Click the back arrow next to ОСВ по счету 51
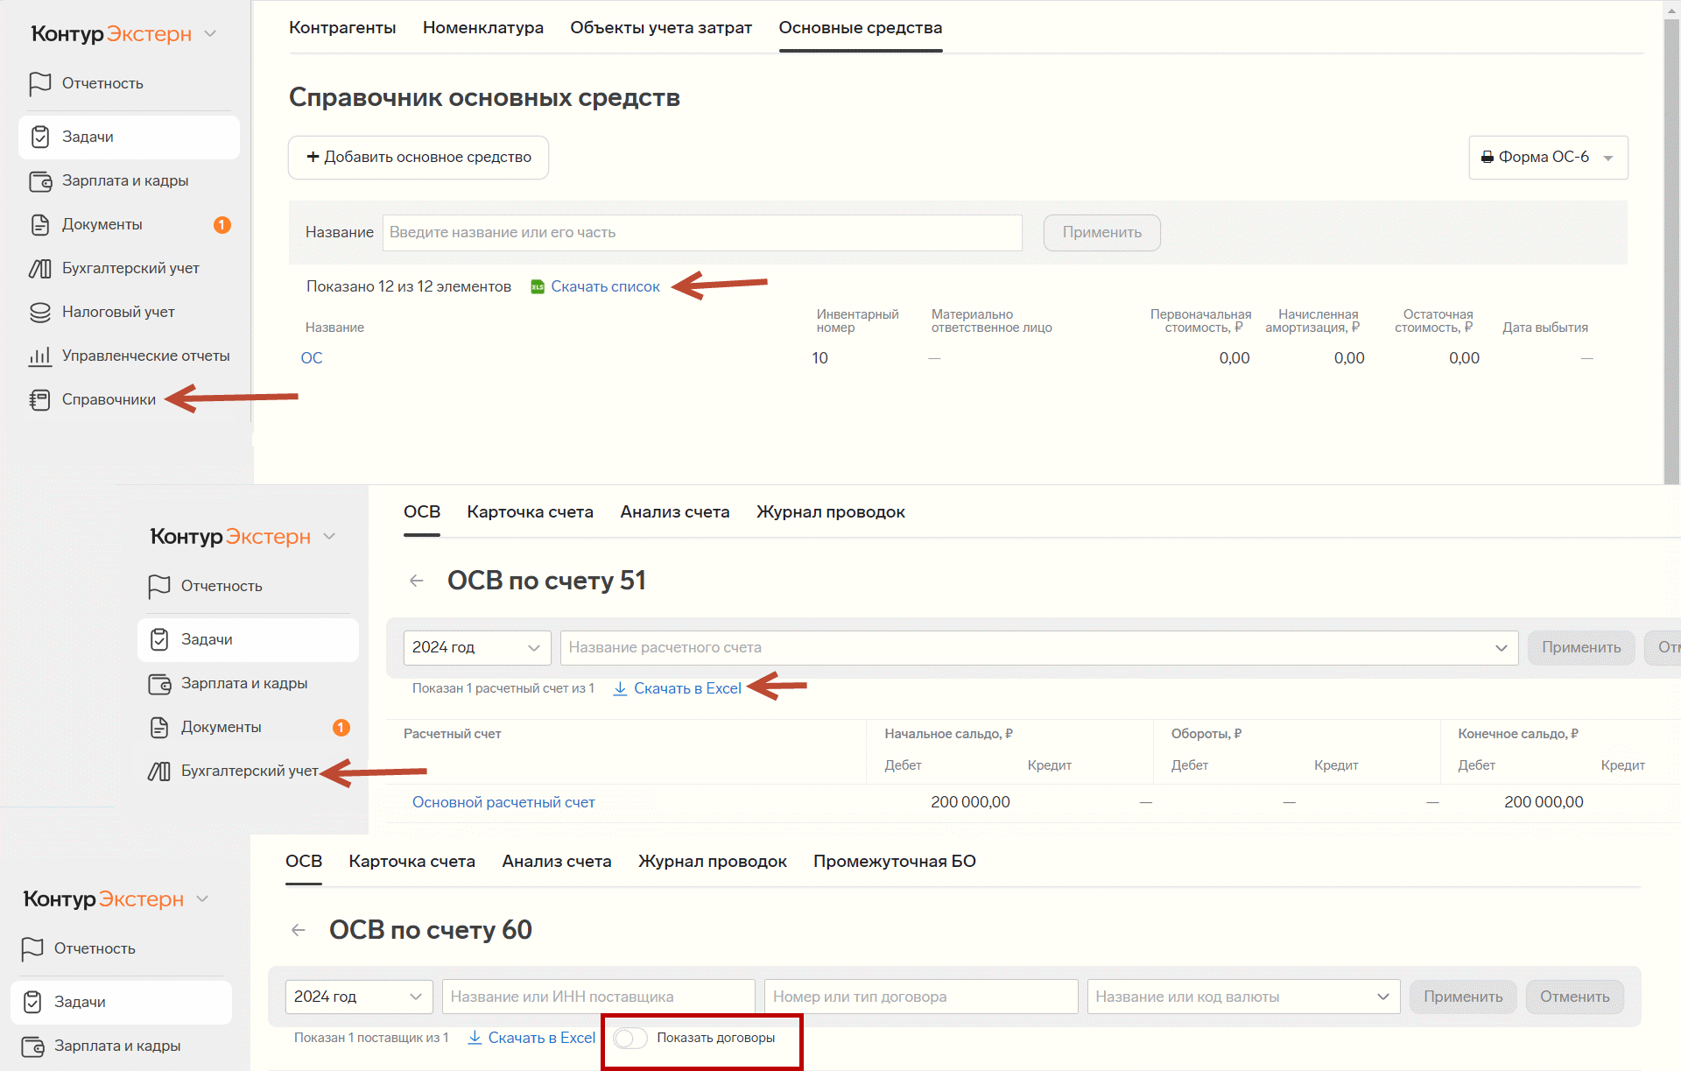The height and width of the screenshot is (1071, 1681). coord(417,581)
